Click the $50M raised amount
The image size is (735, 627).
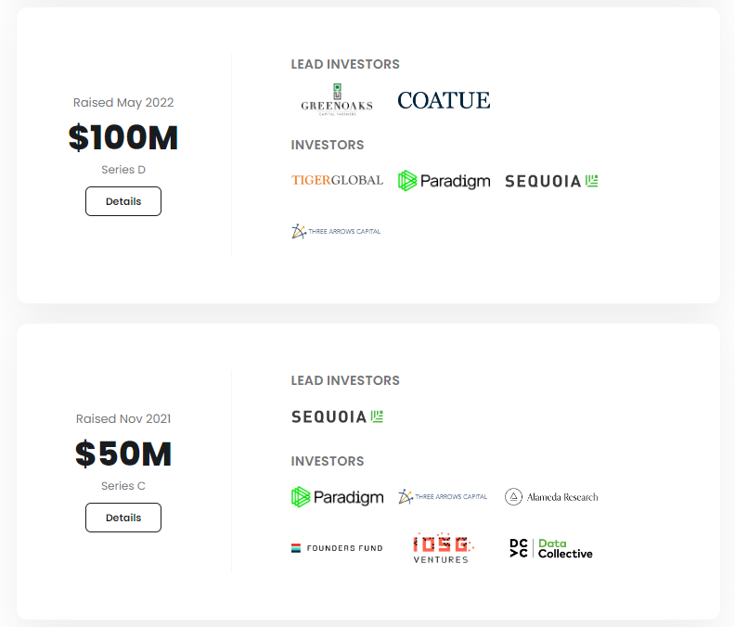(x=123, y=454)
